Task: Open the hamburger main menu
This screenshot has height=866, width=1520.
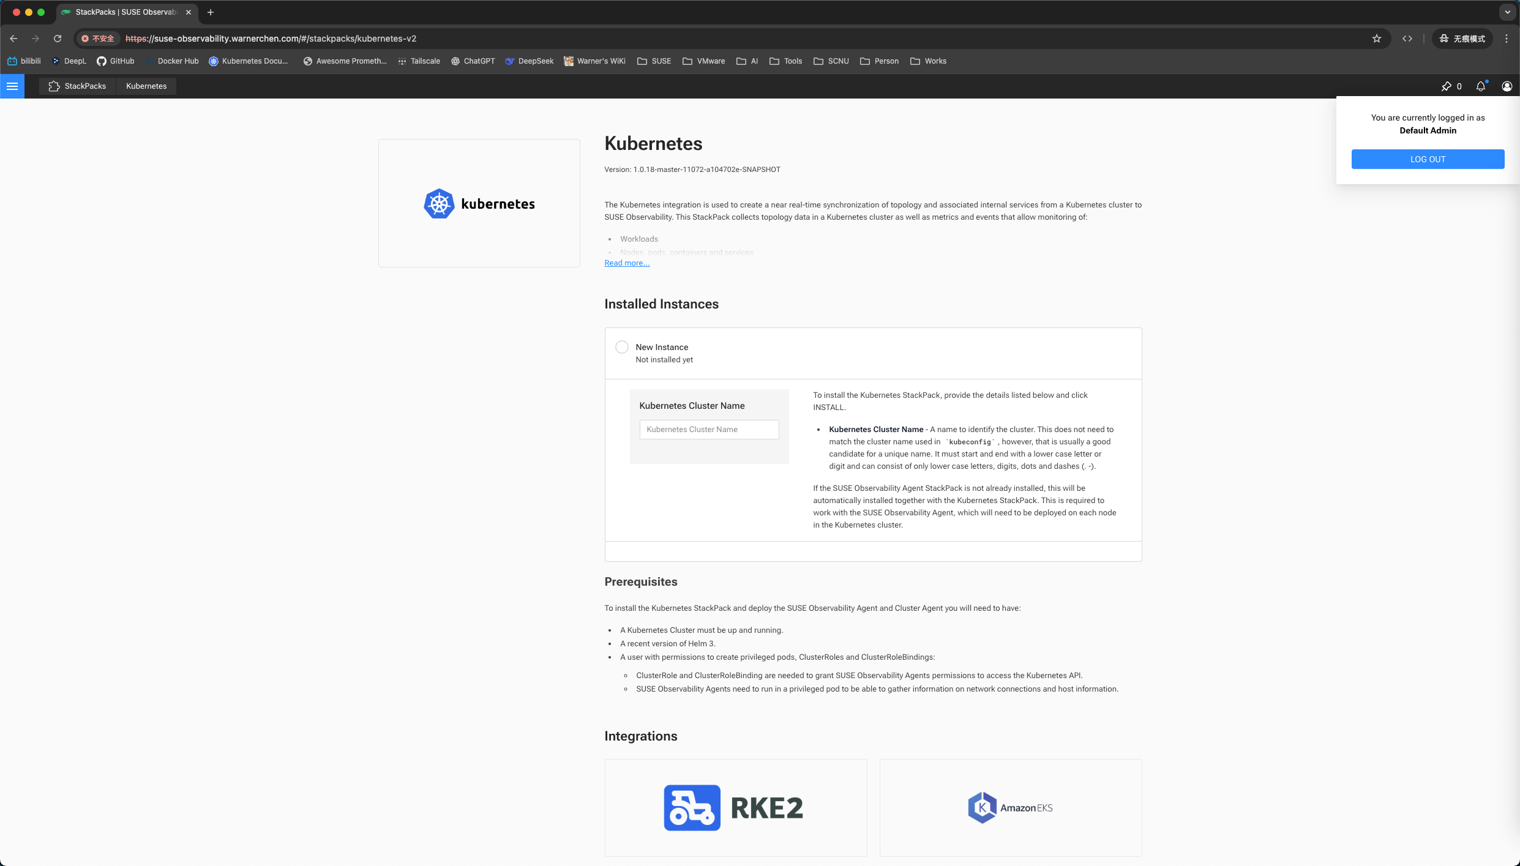Action: pos(12,86)
